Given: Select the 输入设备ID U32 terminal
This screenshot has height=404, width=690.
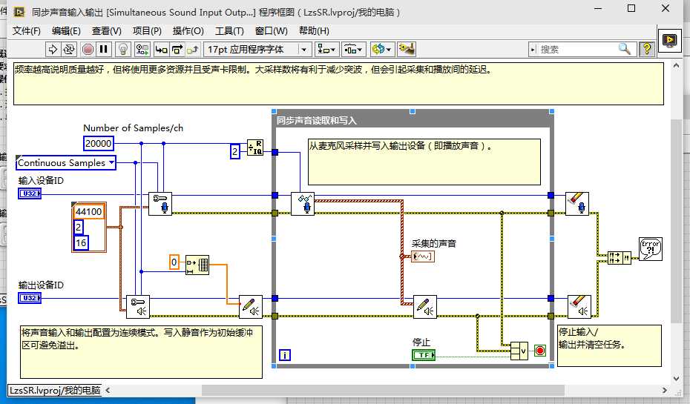Looking at the screenshot, I should pos(30,193).
